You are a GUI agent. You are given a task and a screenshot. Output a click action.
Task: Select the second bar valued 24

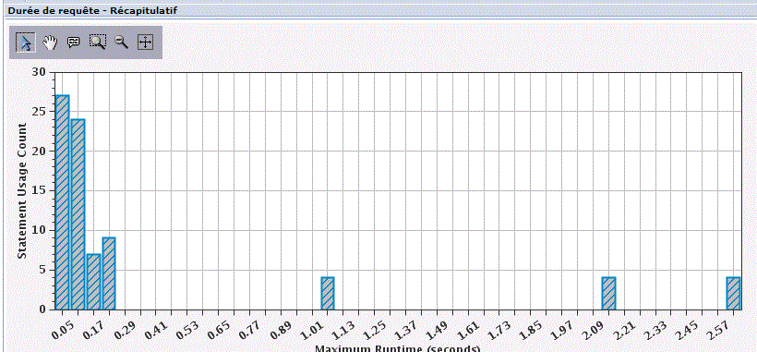[x=78, y=214]
